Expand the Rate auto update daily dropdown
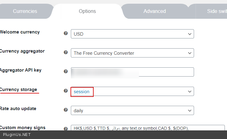227x139 pixels. (x=132, y=110)
